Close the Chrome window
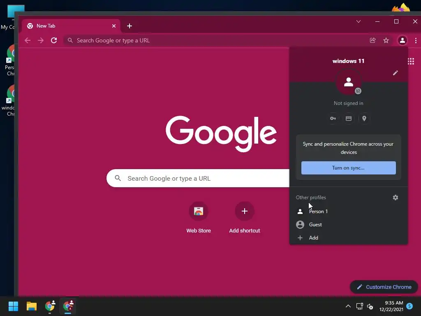421x316 pixels. 415,21
